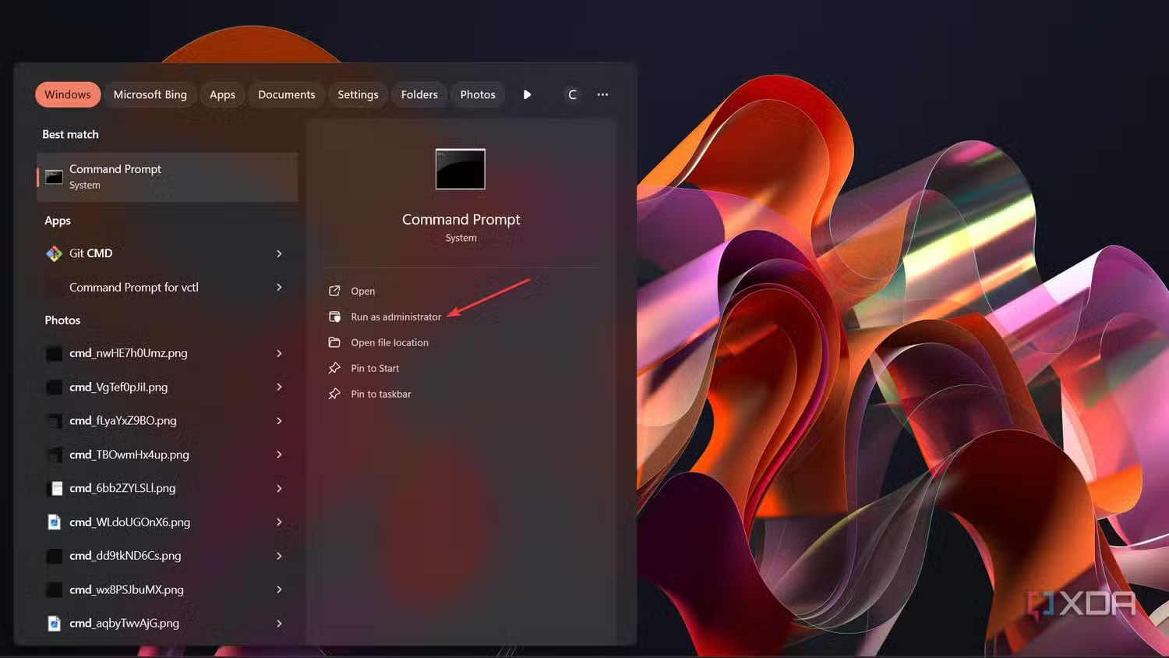1169x658 pixels.
Task: Click the Run as administrator shield icon
Action: 334,317
